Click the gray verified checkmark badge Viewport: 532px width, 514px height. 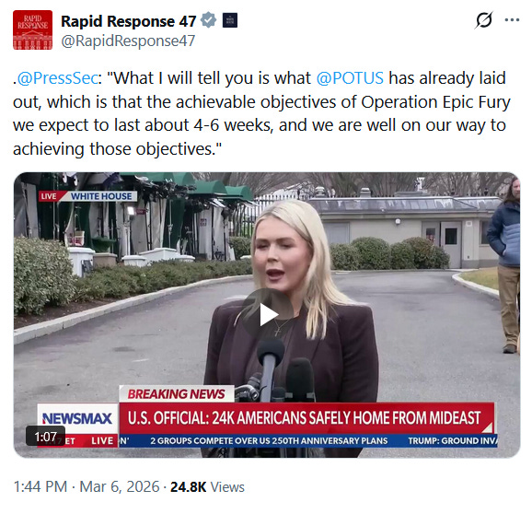tap(208, 20)
